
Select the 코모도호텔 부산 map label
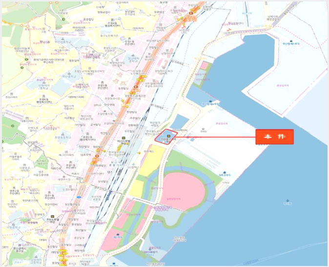click(x=52, y=221)
